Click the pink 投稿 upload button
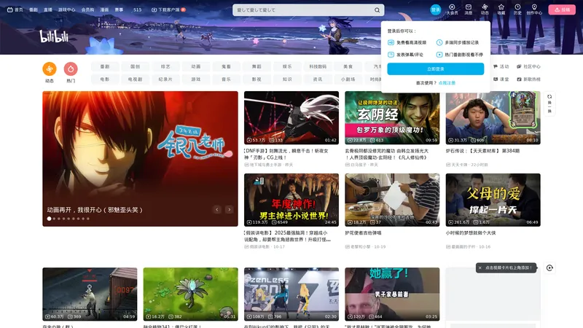The height and width of the screenshot is (328, 583). (x=560, y=10)
